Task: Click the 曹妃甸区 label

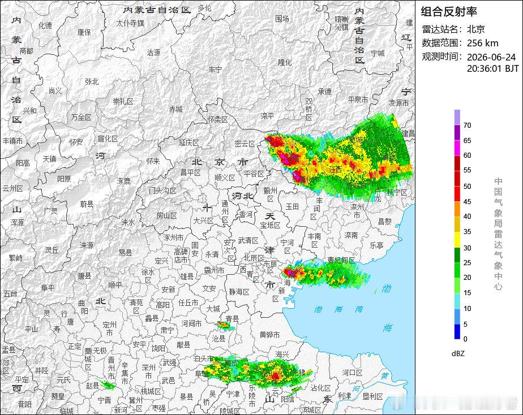Action: pos(341,260)
